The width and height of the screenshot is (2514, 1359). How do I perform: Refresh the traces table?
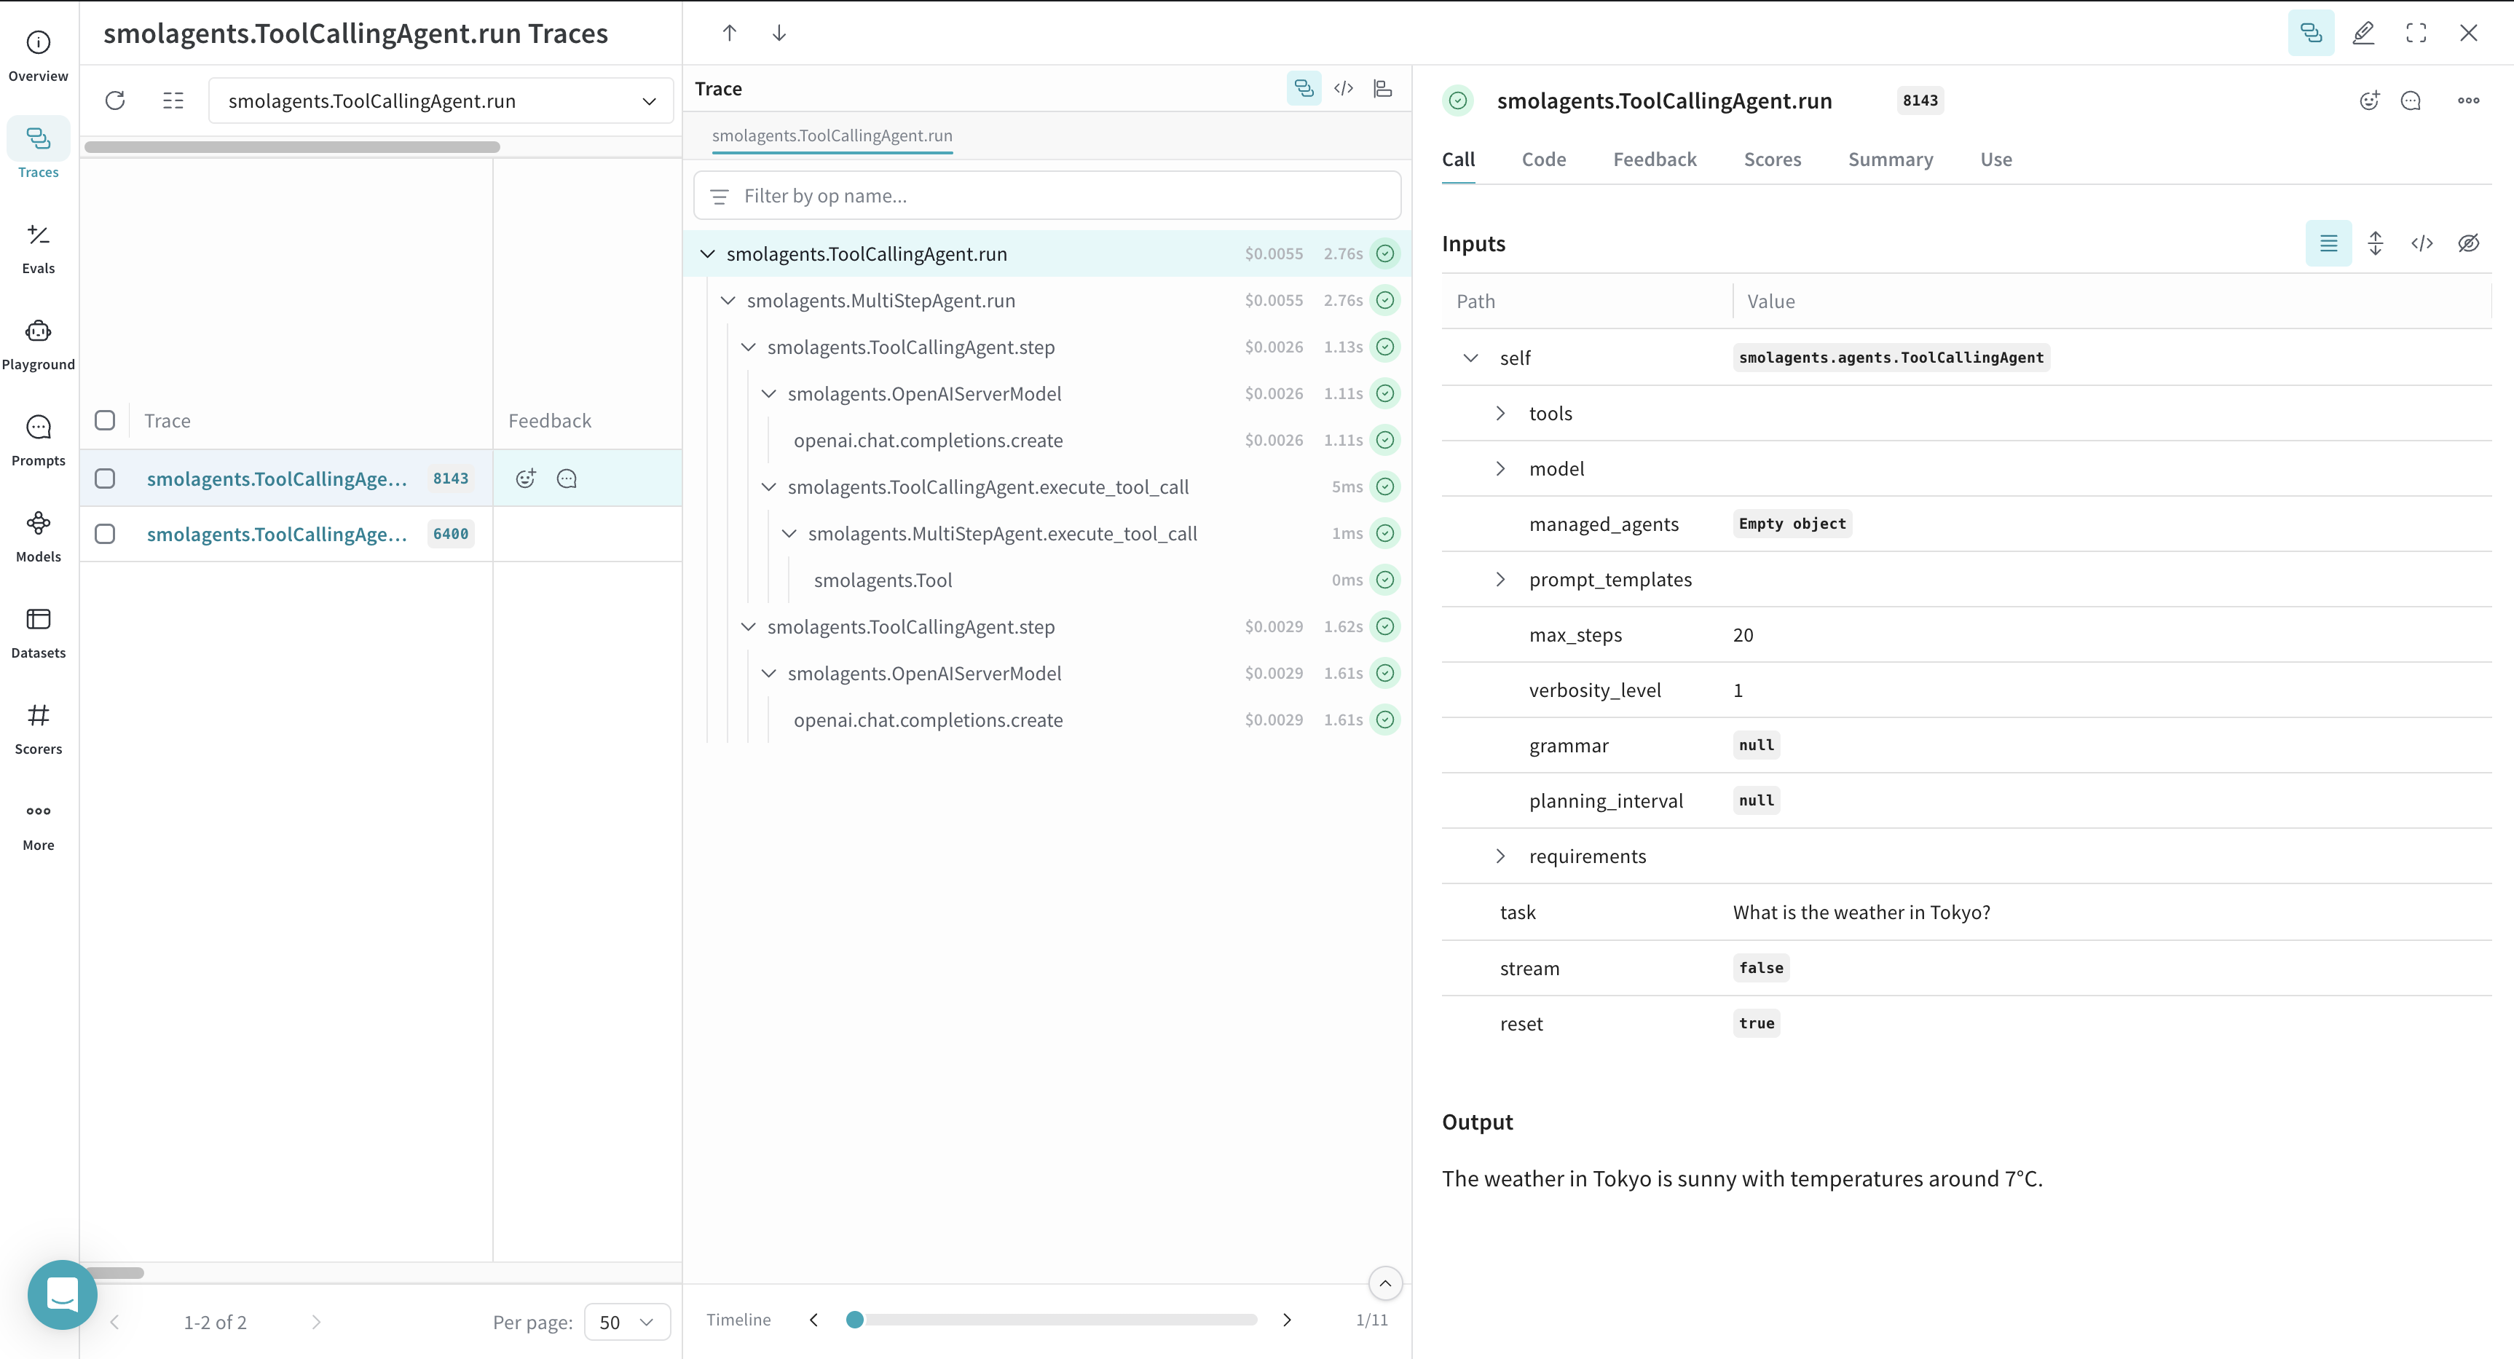[x=115, y=100]
